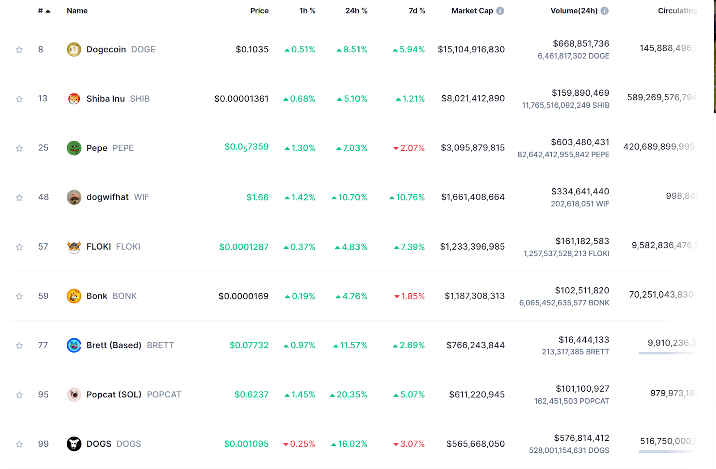Open the Market Cap info icon

coord(500,11)
